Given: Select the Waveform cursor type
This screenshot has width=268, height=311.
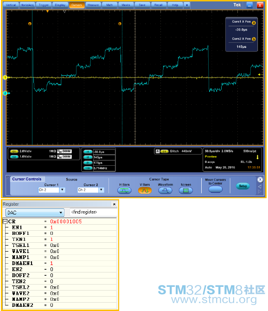Looking at the screenshot, I should 166,191.
